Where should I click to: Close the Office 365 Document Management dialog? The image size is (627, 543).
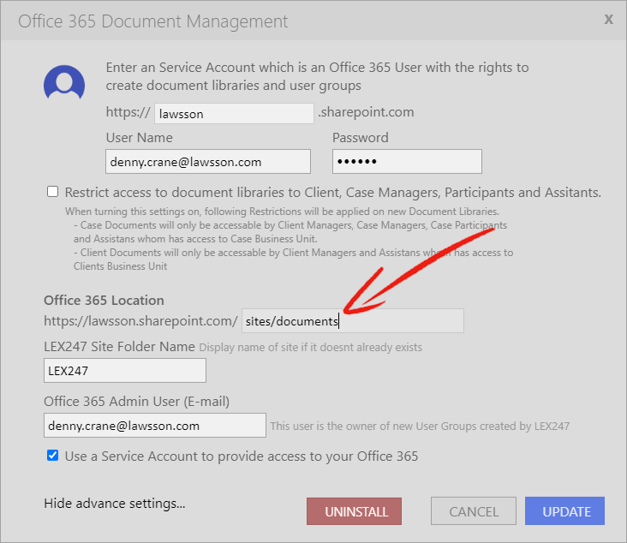point(609,19)
